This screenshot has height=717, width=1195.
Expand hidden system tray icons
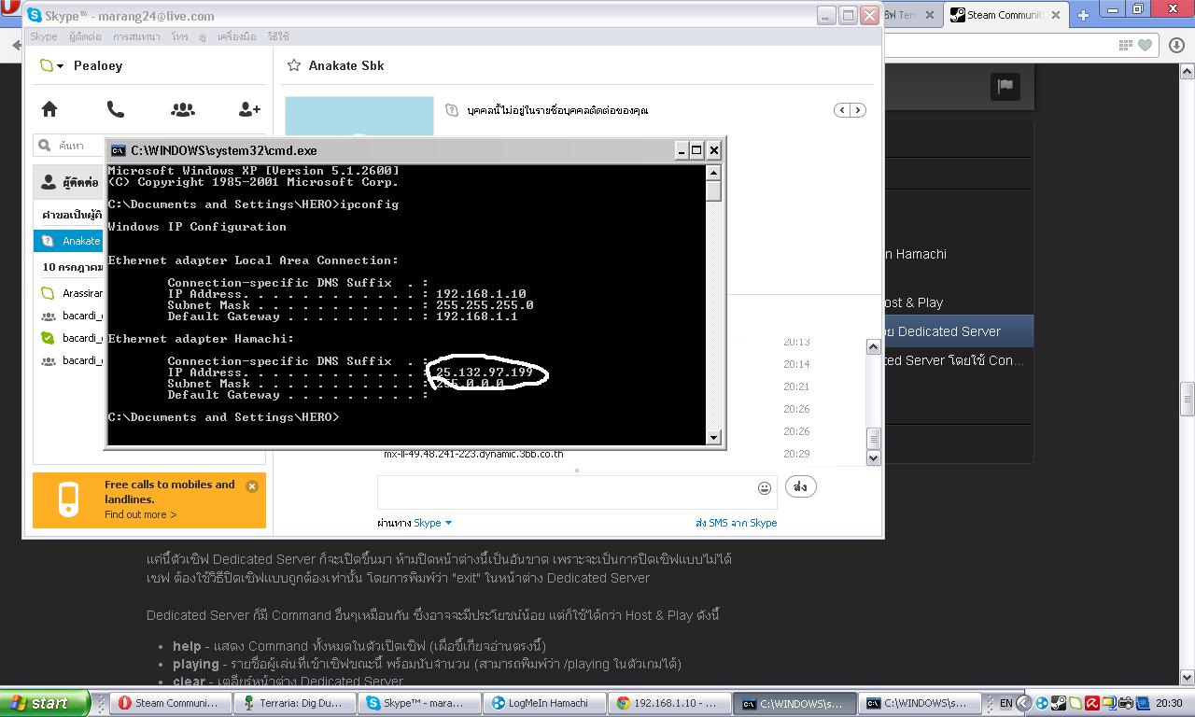coord(1023,703)
